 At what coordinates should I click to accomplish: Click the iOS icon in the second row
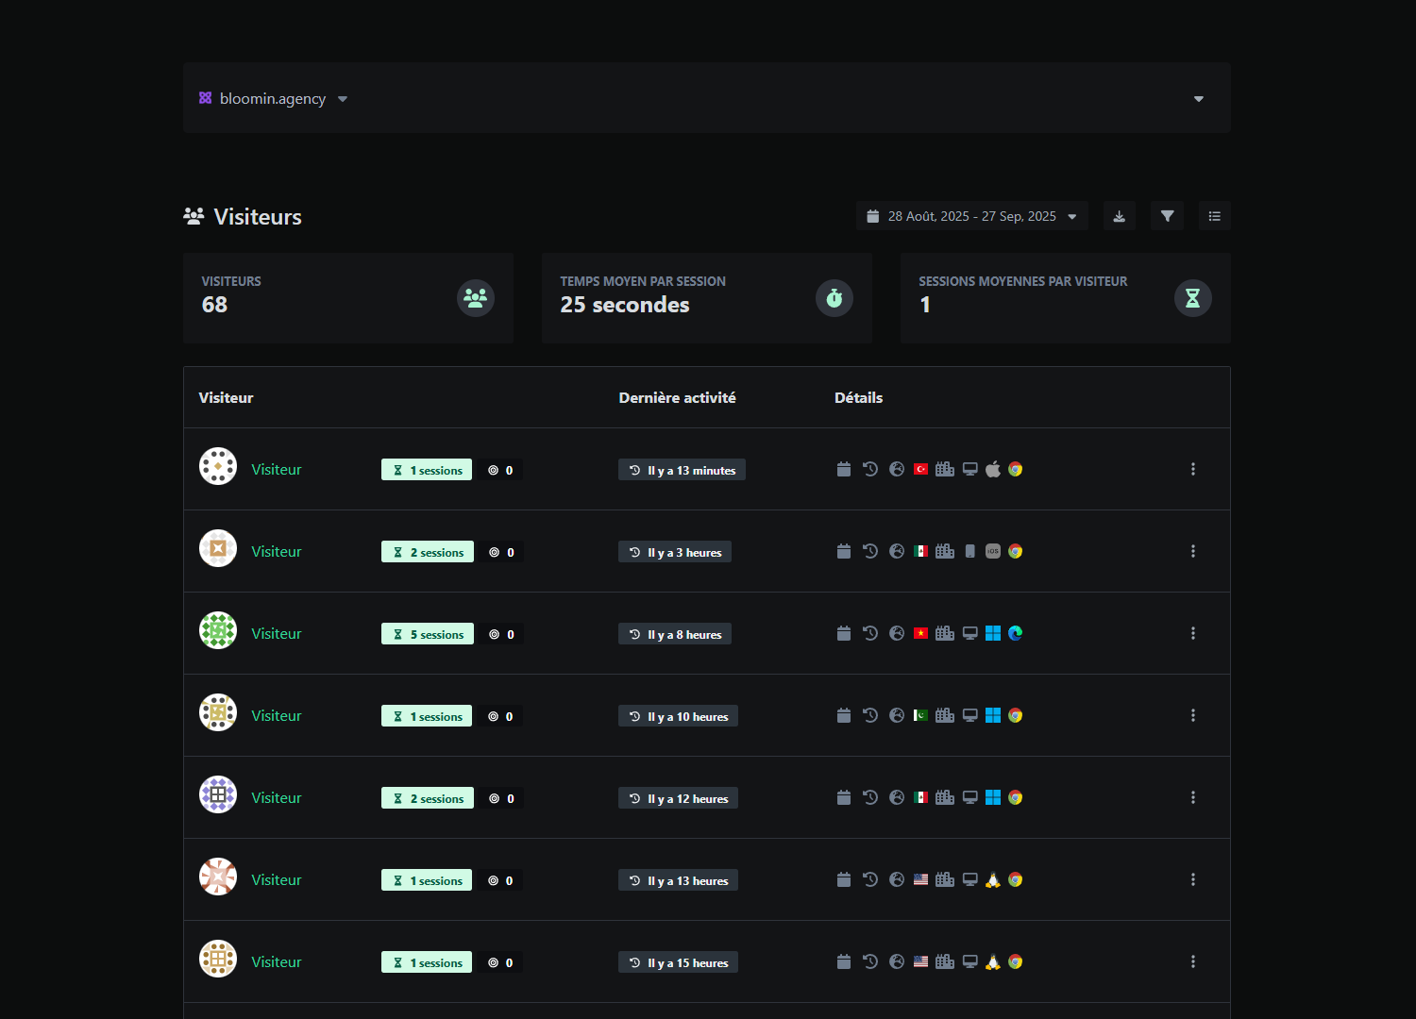click(992, 552)
